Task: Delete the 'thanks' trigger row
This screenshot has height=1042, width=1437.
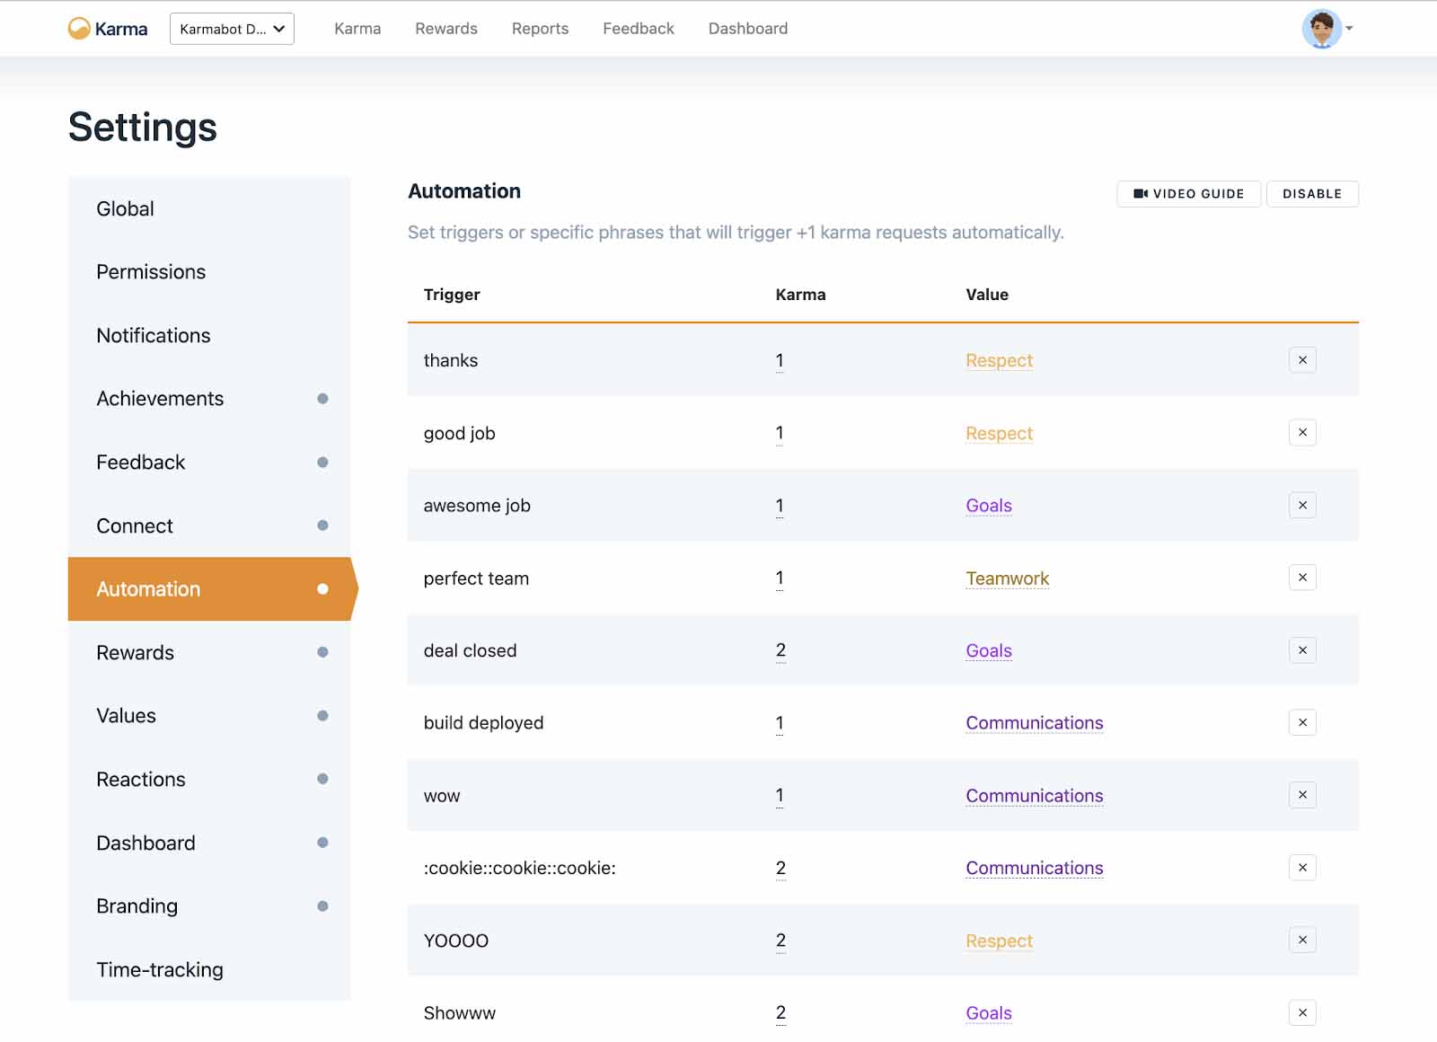Action: pos(1301,360)
